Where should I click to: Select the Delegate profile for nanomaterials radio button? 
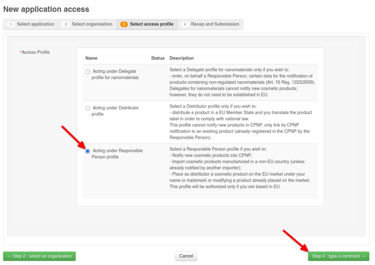pos(88,72)
